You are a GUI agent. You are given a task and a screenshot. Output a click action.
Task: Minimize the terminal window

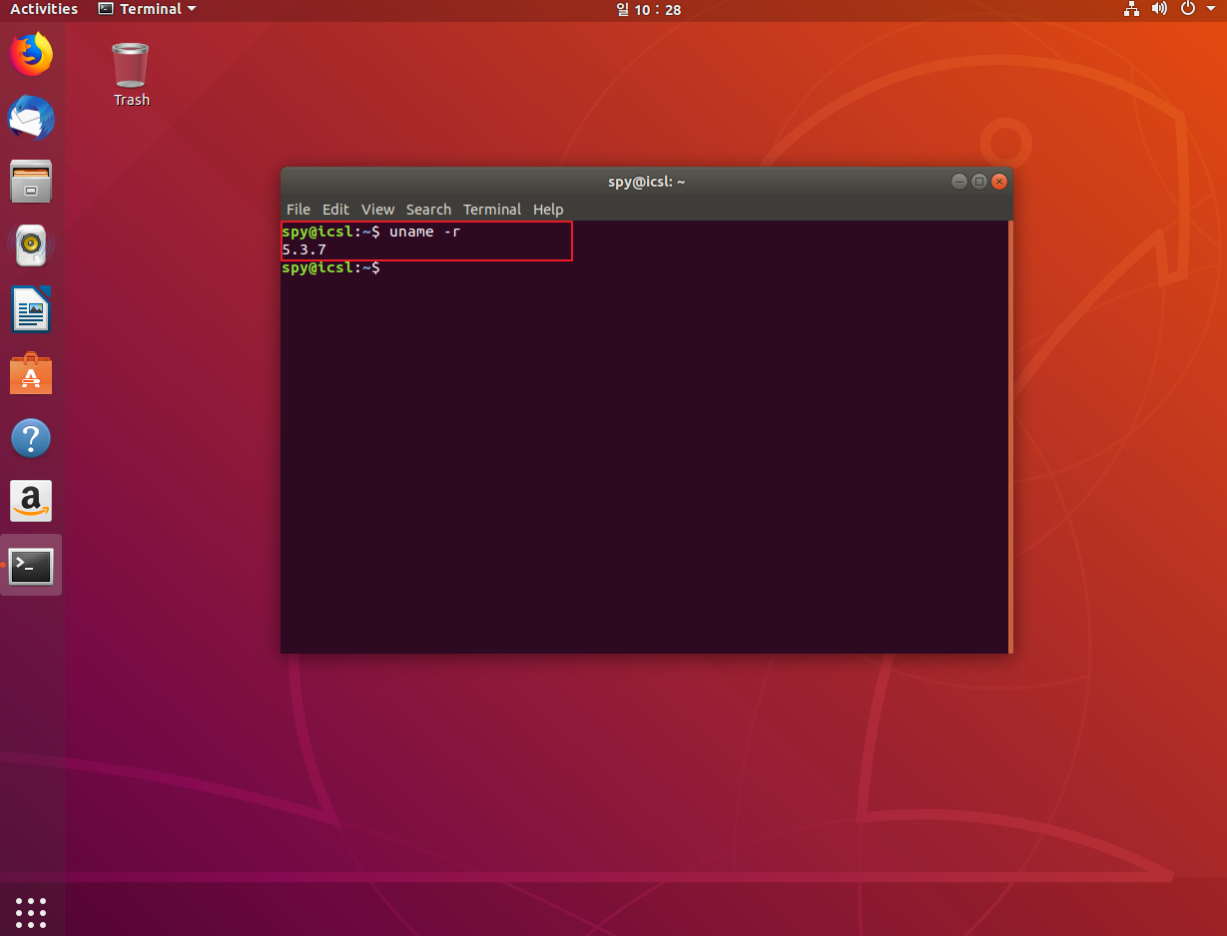(x=959, y=182)
